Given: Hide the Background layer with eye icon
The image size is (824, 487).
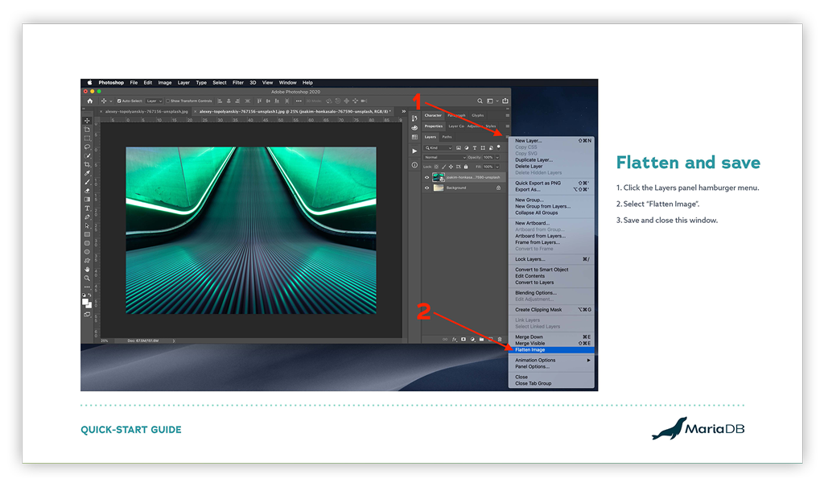Looking at the screenshot, I should (x=427, y=188).
